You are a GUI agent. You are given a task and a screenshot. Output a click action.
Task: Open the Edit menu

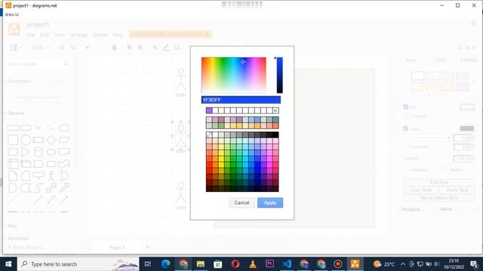(45, 35)
